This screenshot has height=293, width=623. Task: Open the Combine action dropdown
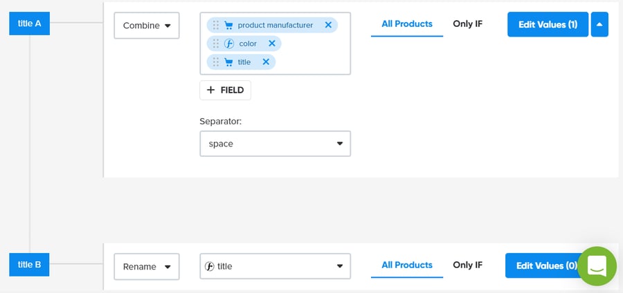[147, 26]
